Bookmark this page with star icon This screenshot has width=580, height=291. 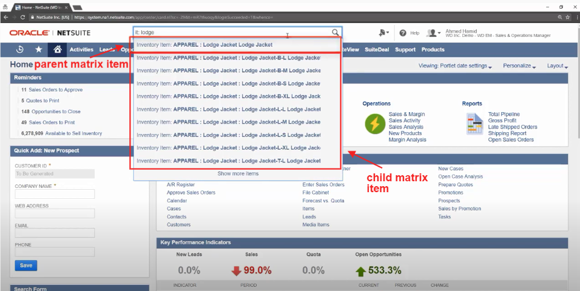[x=568, y=17]
